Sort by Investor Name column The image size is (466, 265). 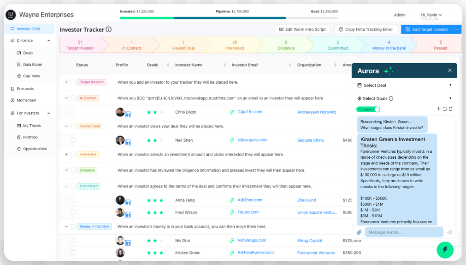tap(224, 65)
